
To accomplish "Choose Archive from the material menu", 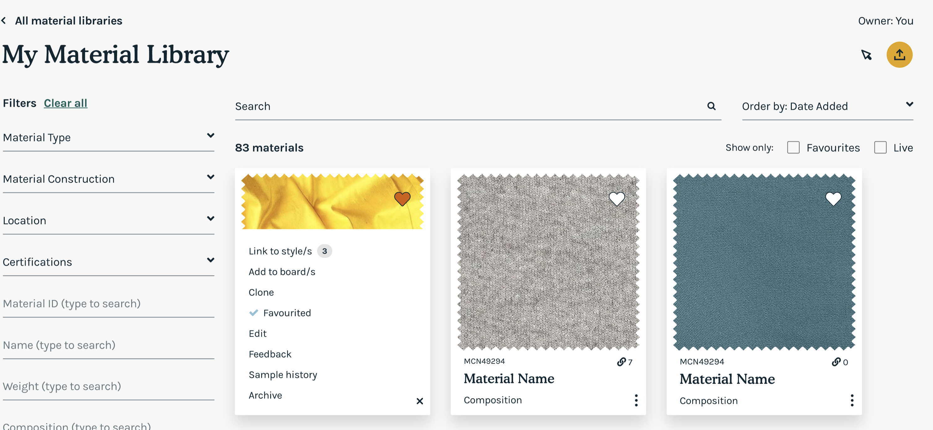I will pyautogui.click(x=265, y=395).
